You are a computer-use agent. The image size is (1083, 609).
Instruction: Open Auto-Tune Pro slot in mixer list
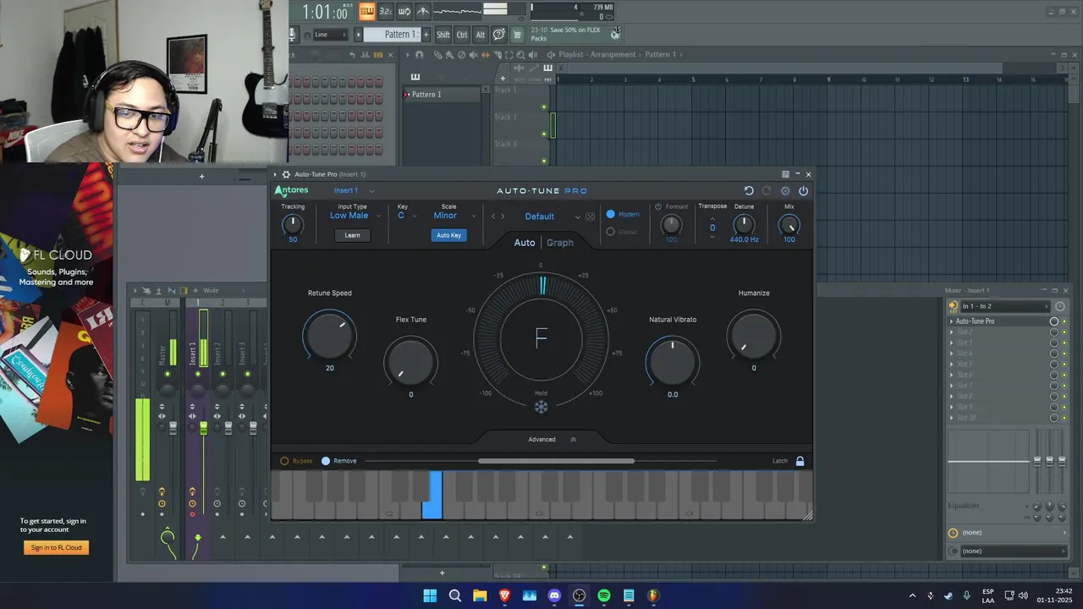pyautogui.click(x=998, y=321)
